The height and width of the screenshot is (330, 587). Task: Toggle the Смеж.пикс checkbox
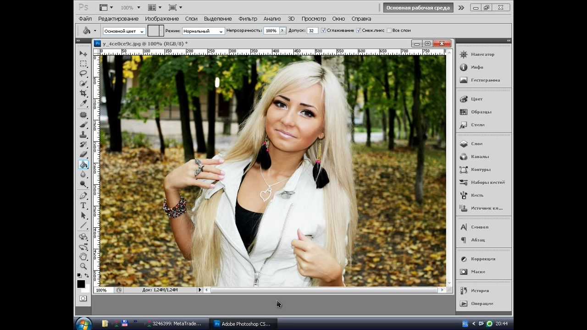coord(359,30)
